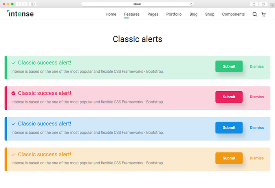Image resolution: width=275 pixels, height=188 pixels.
Task: Dismiss the red alert
Action: (x=257, y=97)
